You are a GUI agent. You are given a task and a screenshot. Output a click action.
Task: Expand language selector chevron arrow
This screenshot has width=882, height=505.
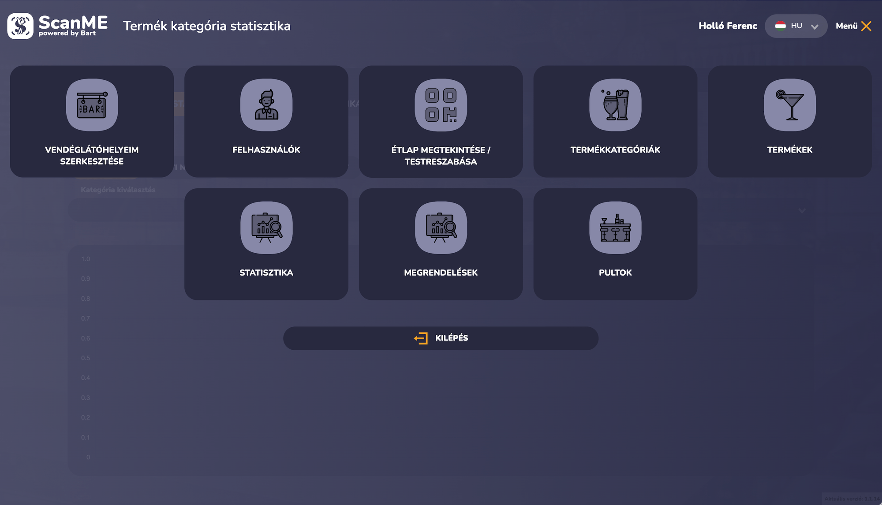tap(815, 26)
